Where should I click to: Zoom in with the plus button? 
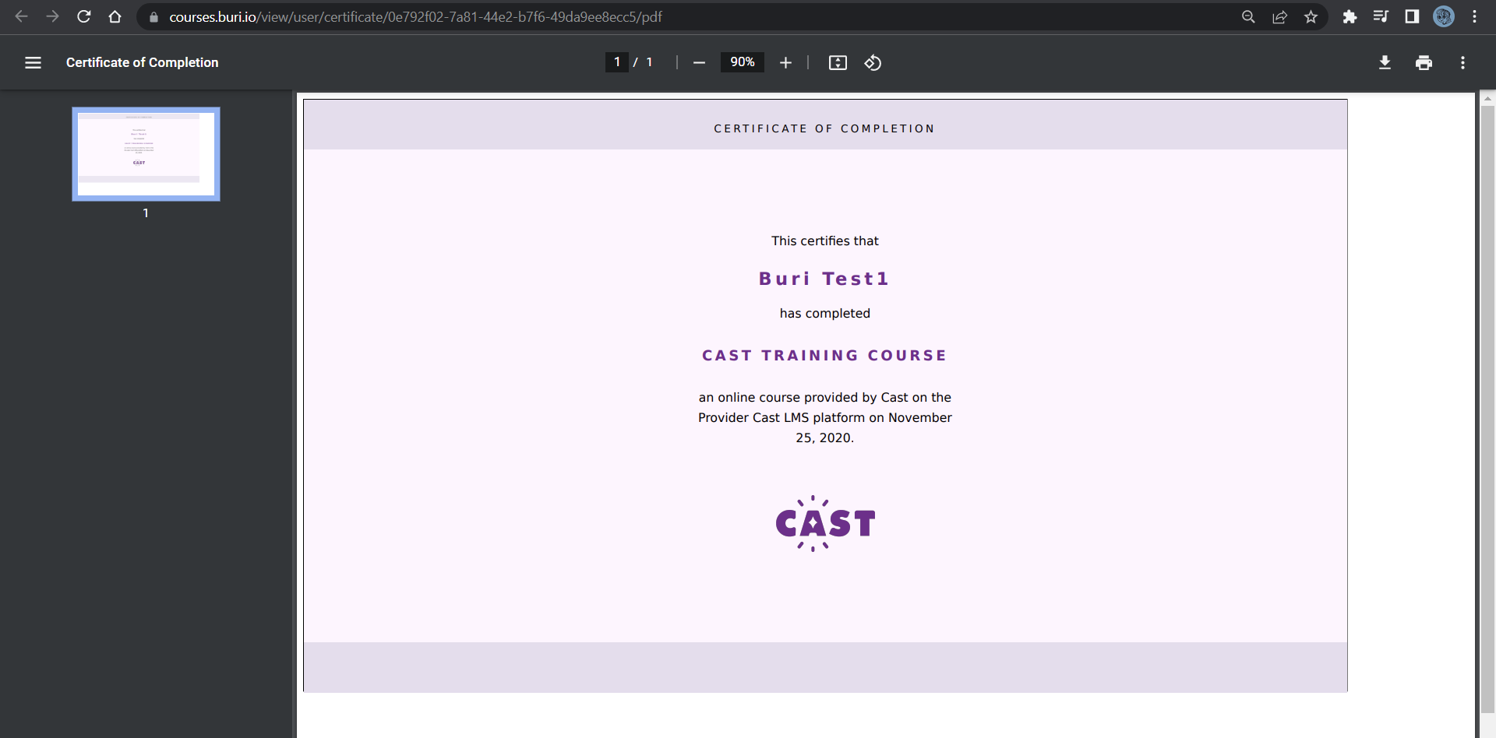(x=785, y=63)
